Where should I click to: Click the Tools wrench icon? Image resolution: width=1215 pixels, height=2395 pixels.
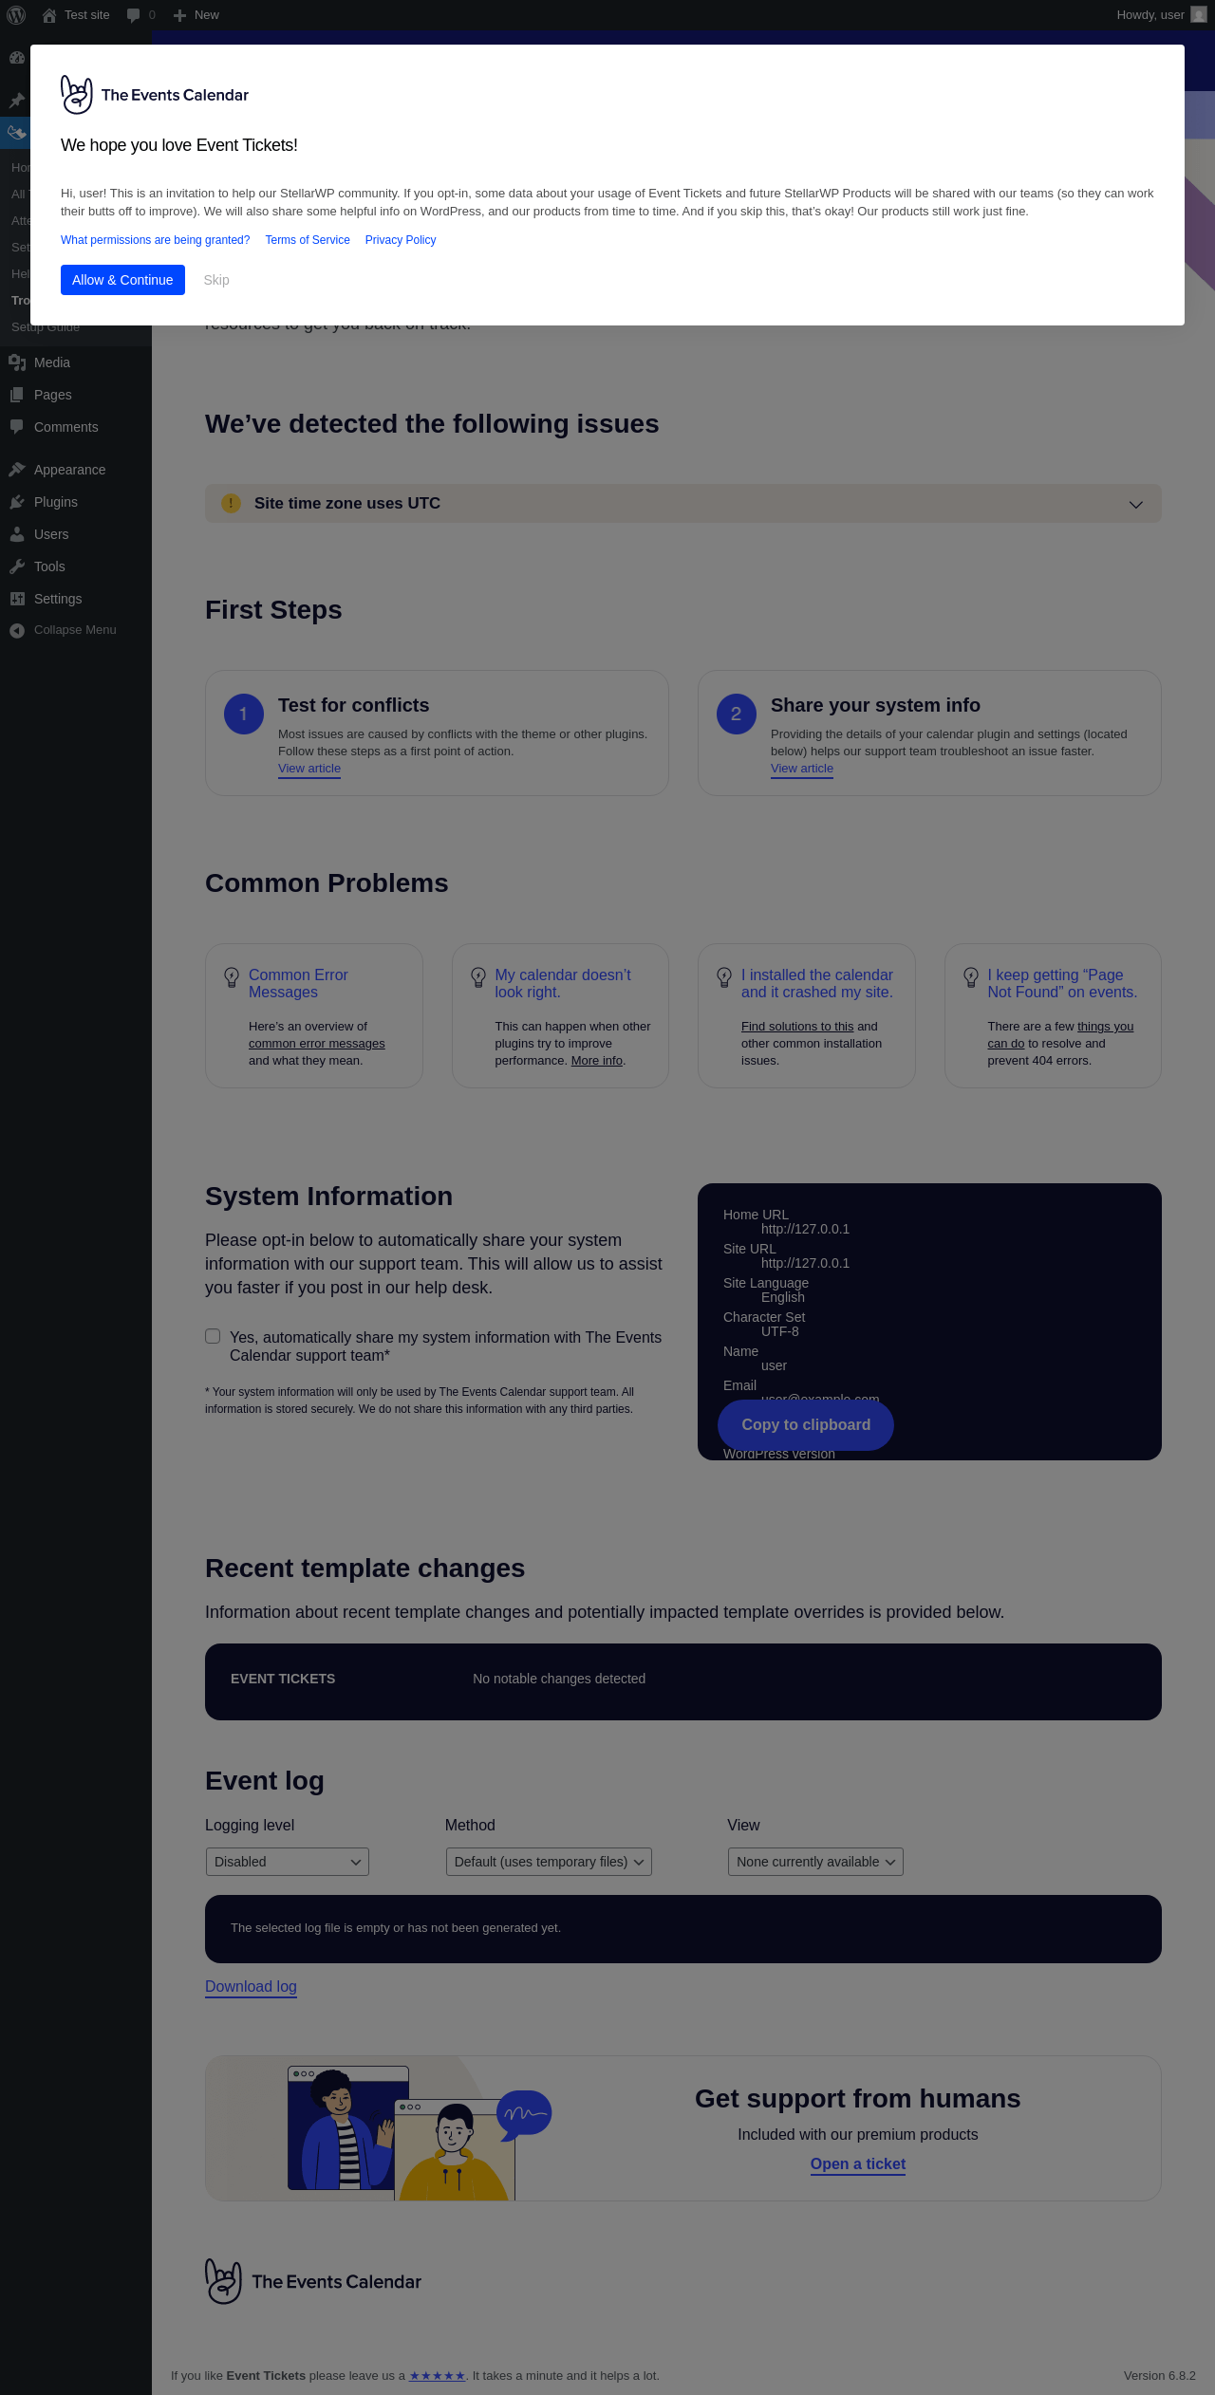(x=17, y=566)
